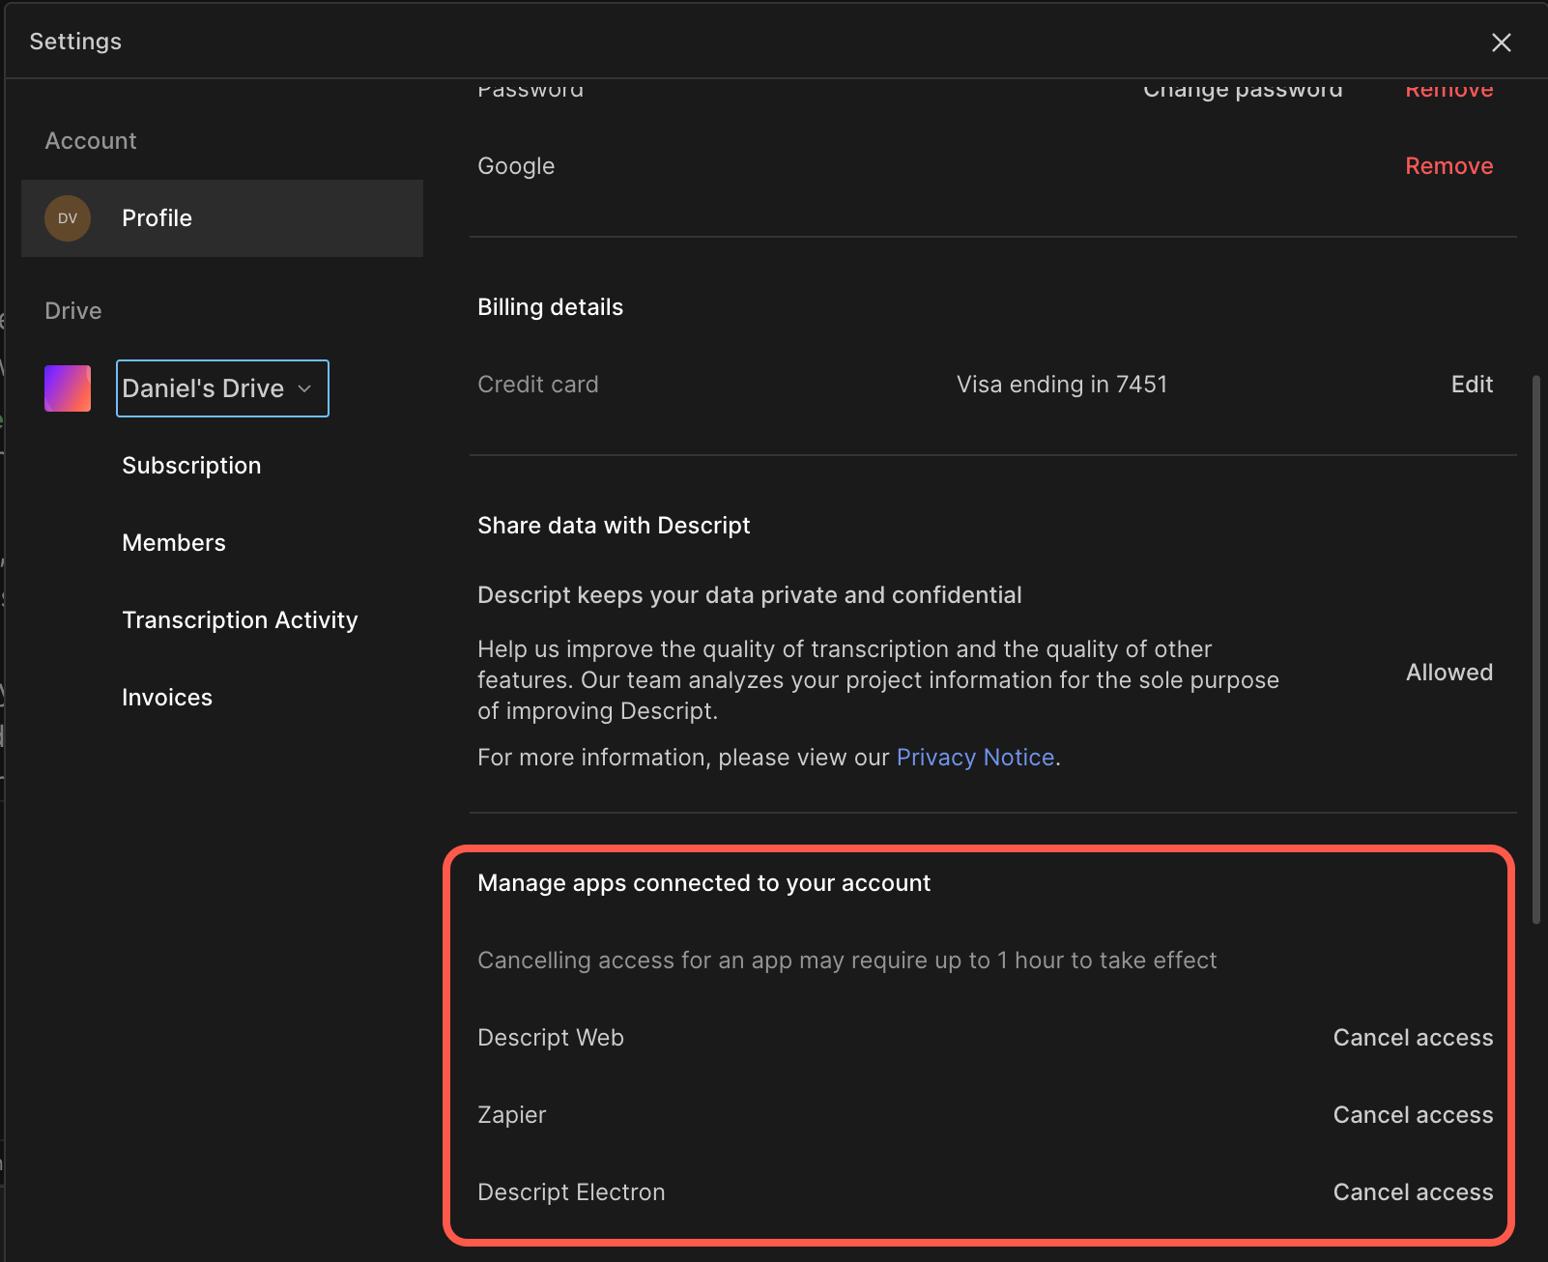Click the 'Drive' sidebar section header
Image resolution: width=1548 pixels, height=1262 pixels.
73,311
